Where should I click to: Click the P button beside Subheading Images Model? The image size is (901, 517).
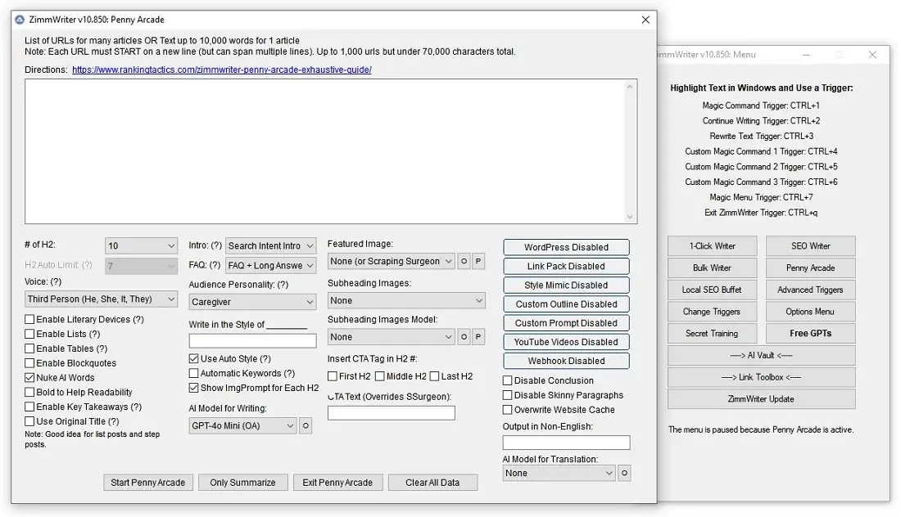(x=478, y=336)
